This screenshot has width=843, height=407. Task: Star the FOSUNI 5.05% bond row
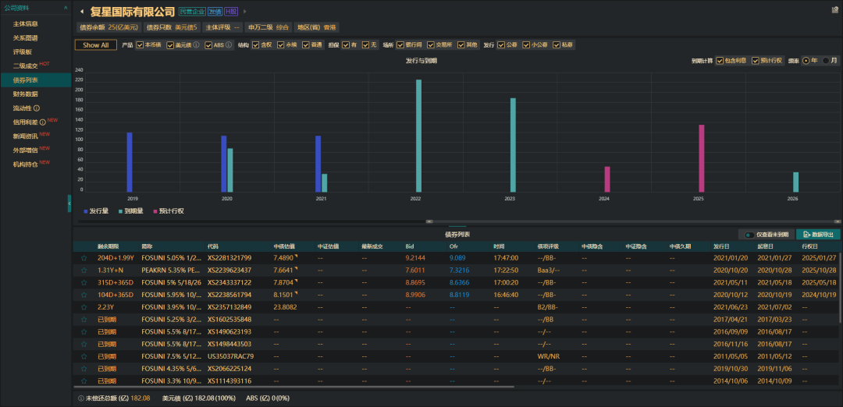click(84, 258)
